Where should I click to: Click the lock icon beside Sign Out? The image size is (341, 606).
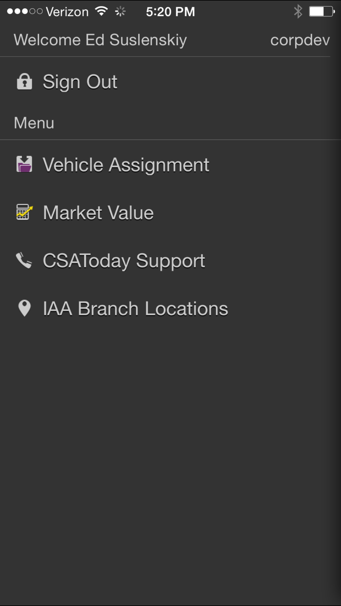click(24, 82)
